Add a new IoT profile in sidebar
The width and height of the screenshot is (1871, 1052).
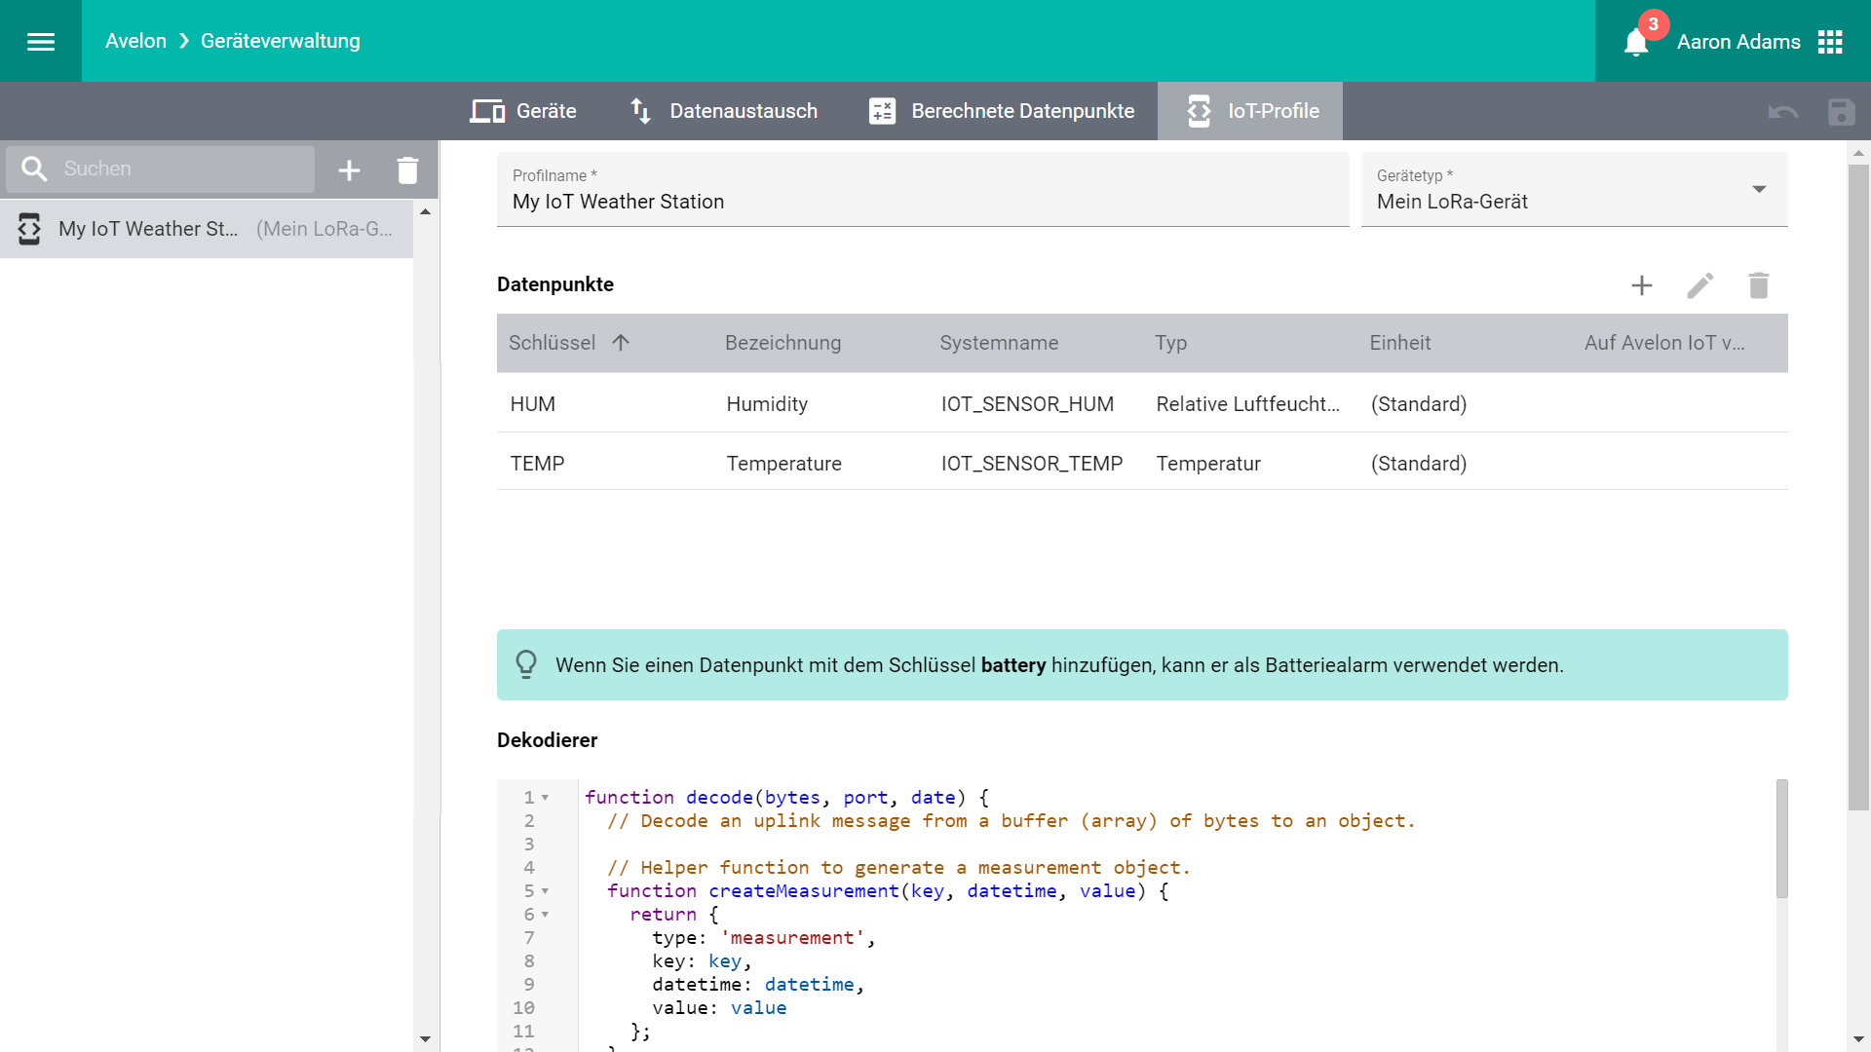(x=349, y=170)
